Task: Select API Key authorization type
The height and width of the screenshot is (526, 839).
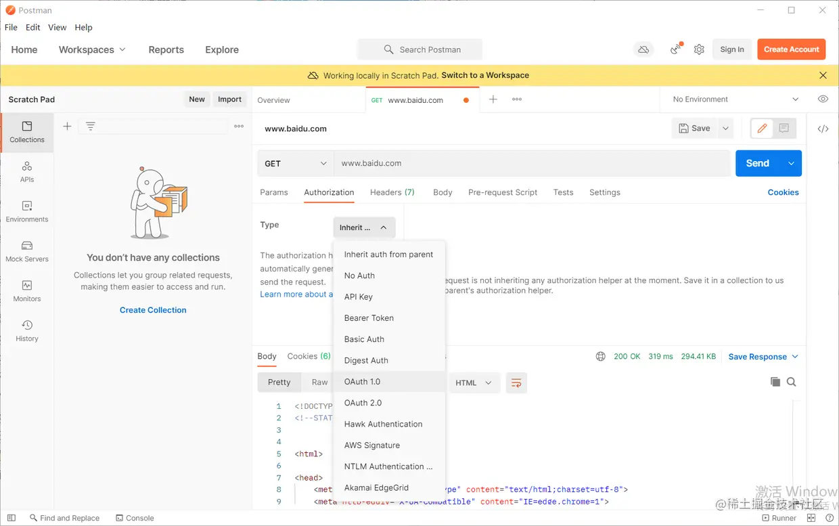Action: click(x=390, y=297)
